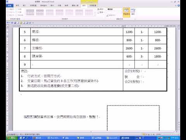Click the horizontal scrollbar below the document
The height and width of the screenshot is (140, 186).
(91, 132)
